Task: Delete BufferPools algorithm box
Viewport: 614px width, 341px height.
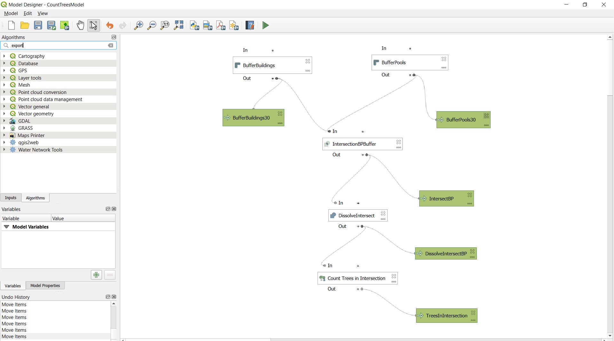Action: pyautogui.click(x=444, y=59)
